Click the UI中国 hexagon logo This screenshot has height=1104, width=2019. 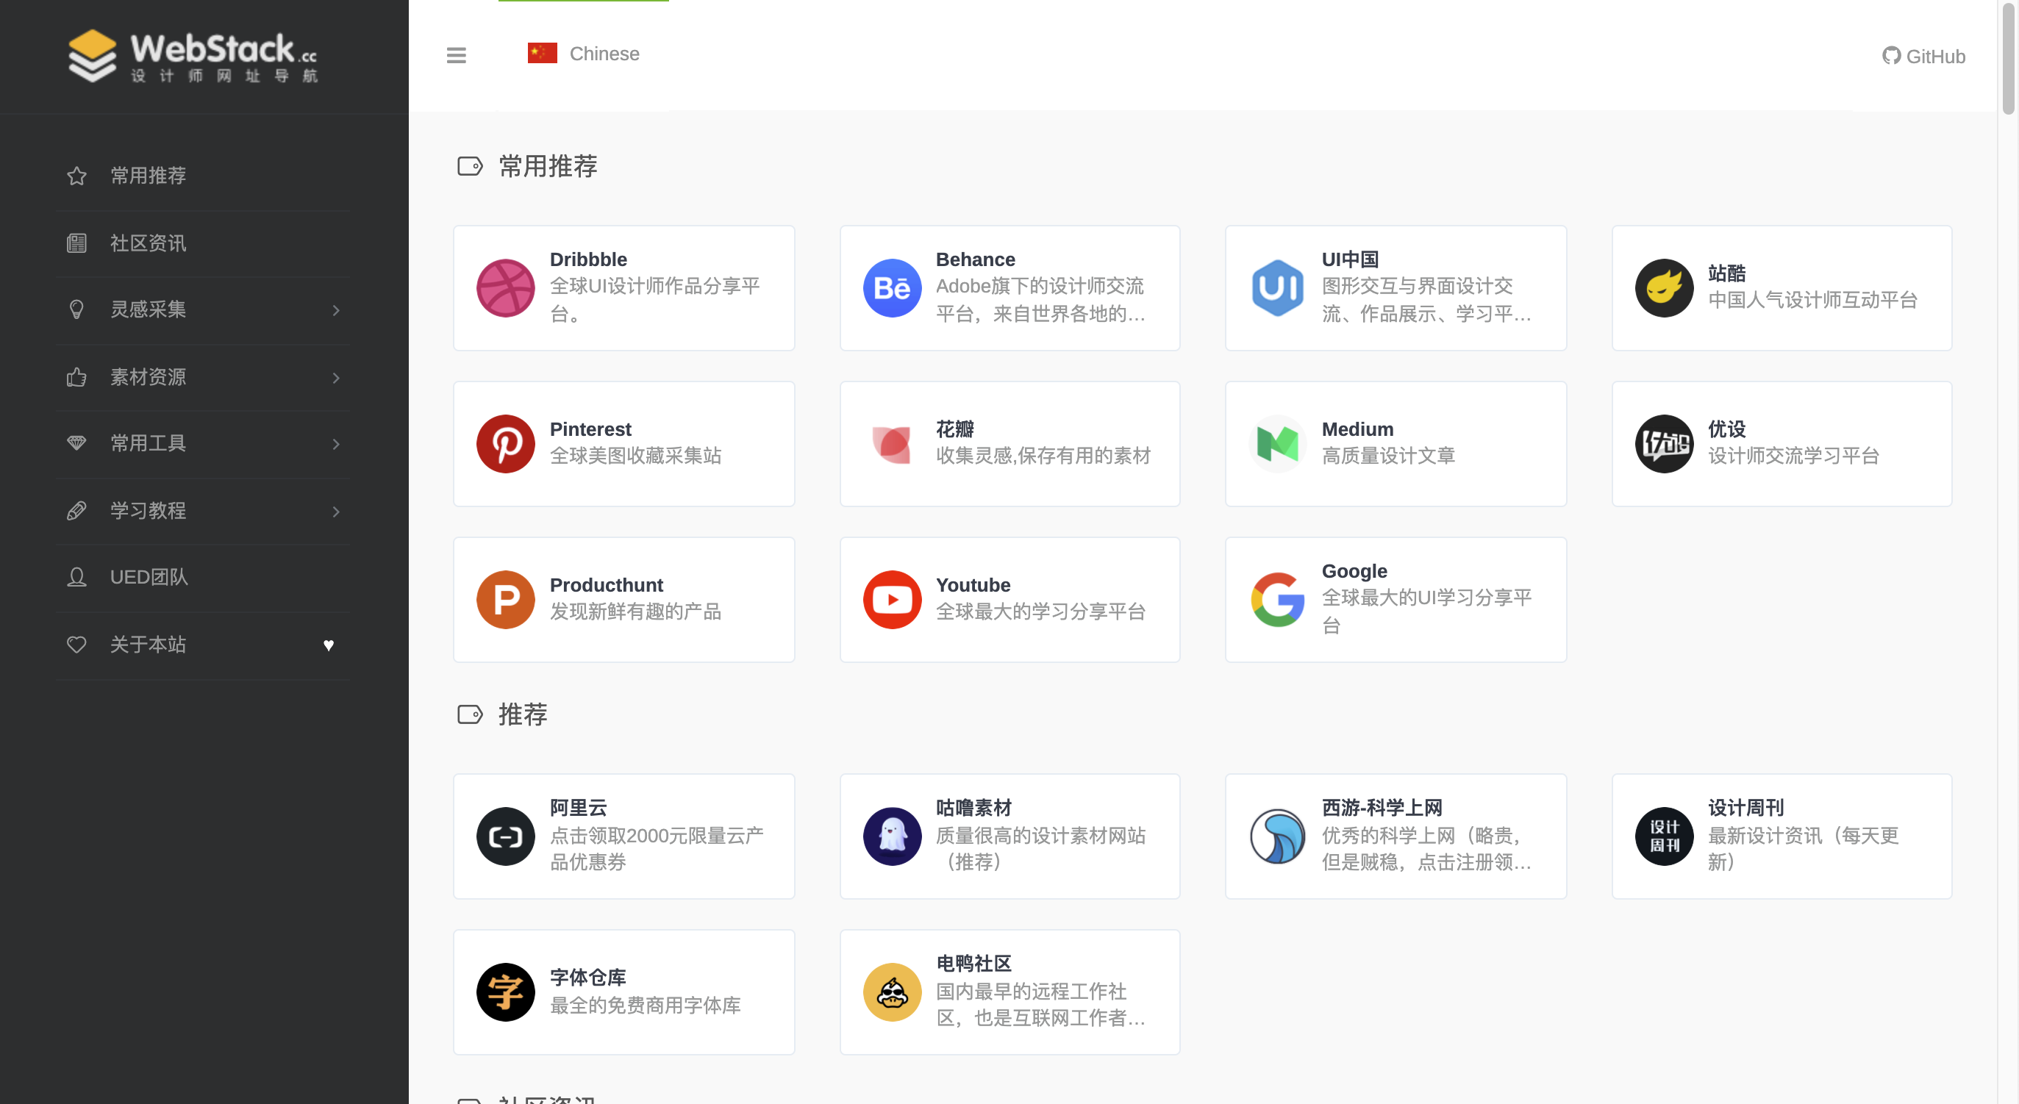pyautogui.click(x=1278, y=288)
